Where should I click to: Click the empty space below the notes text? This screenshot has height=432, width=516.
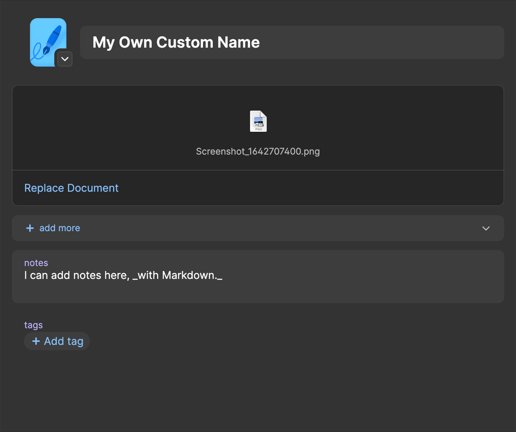[258, 293]
